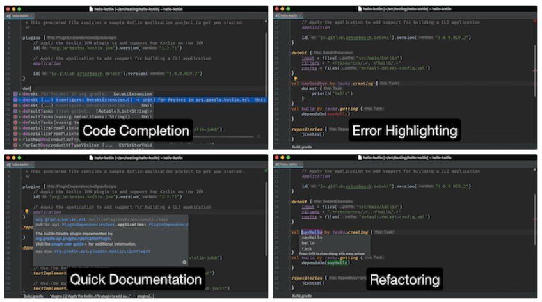Viewport: 542px width, 302px height.
Task: Collapse detekt block in Error Highlighting window
Action: point(290,53)
